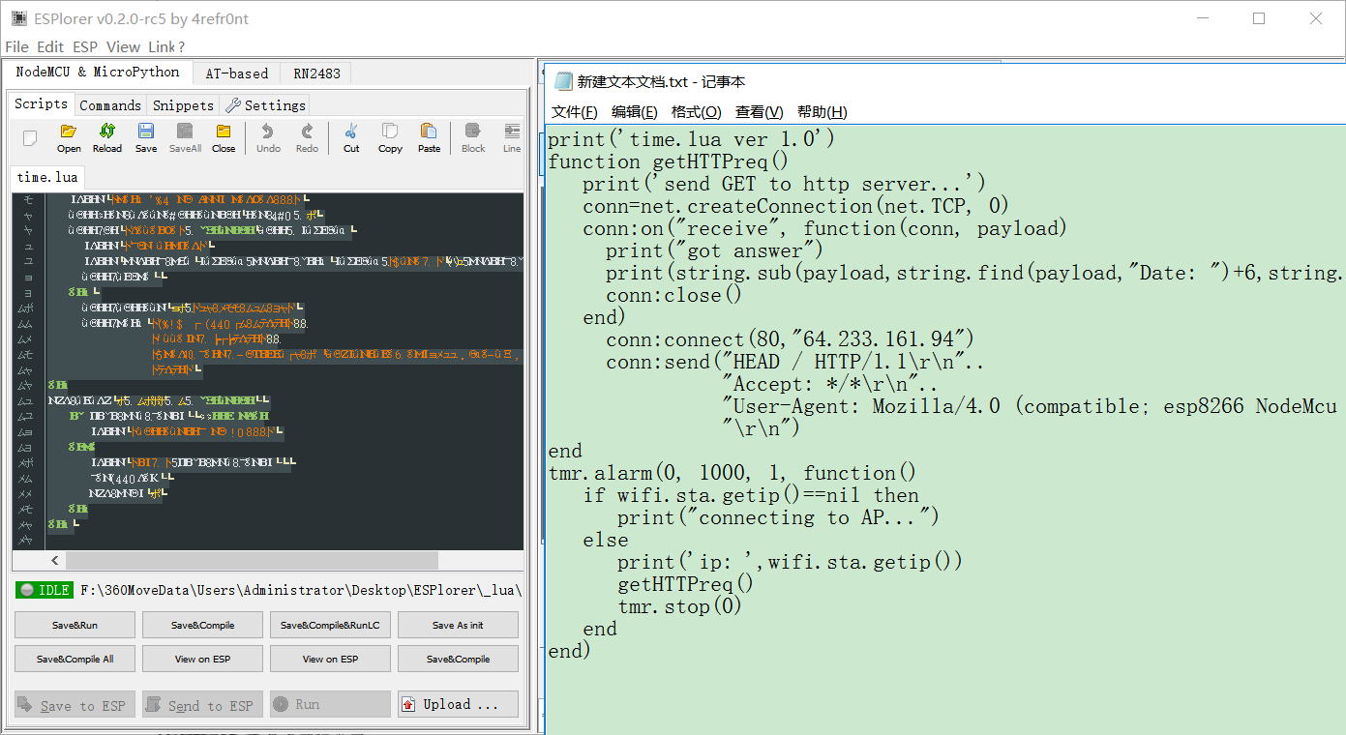The image size is (1346, 735).
Task: Click the Save As init button
Action: point(458,625)
